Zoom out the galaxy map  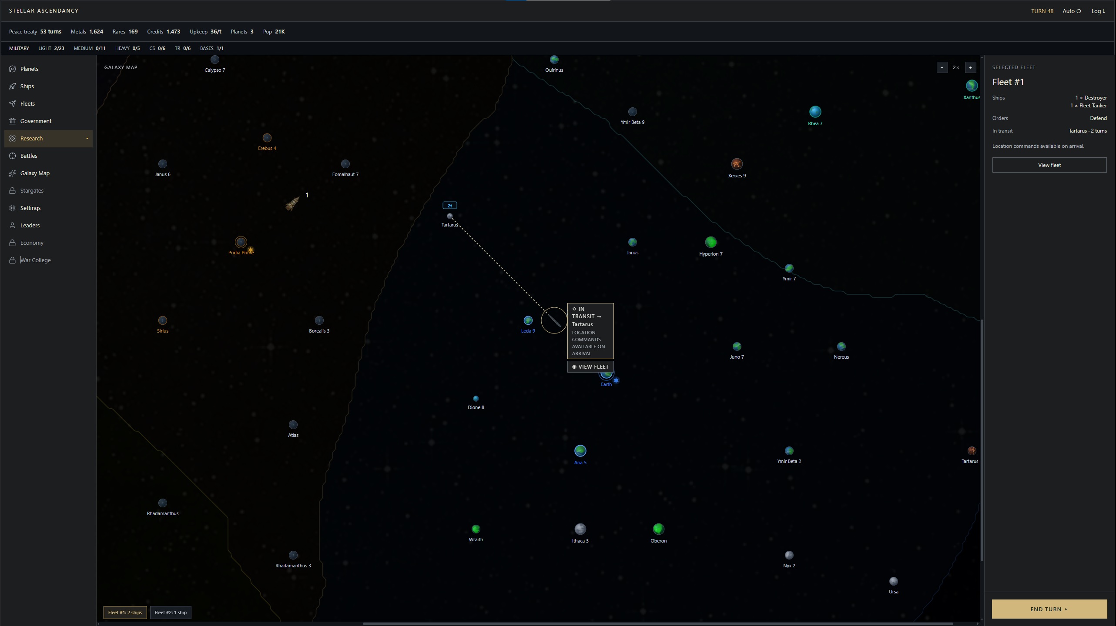(x=942, y=67)
